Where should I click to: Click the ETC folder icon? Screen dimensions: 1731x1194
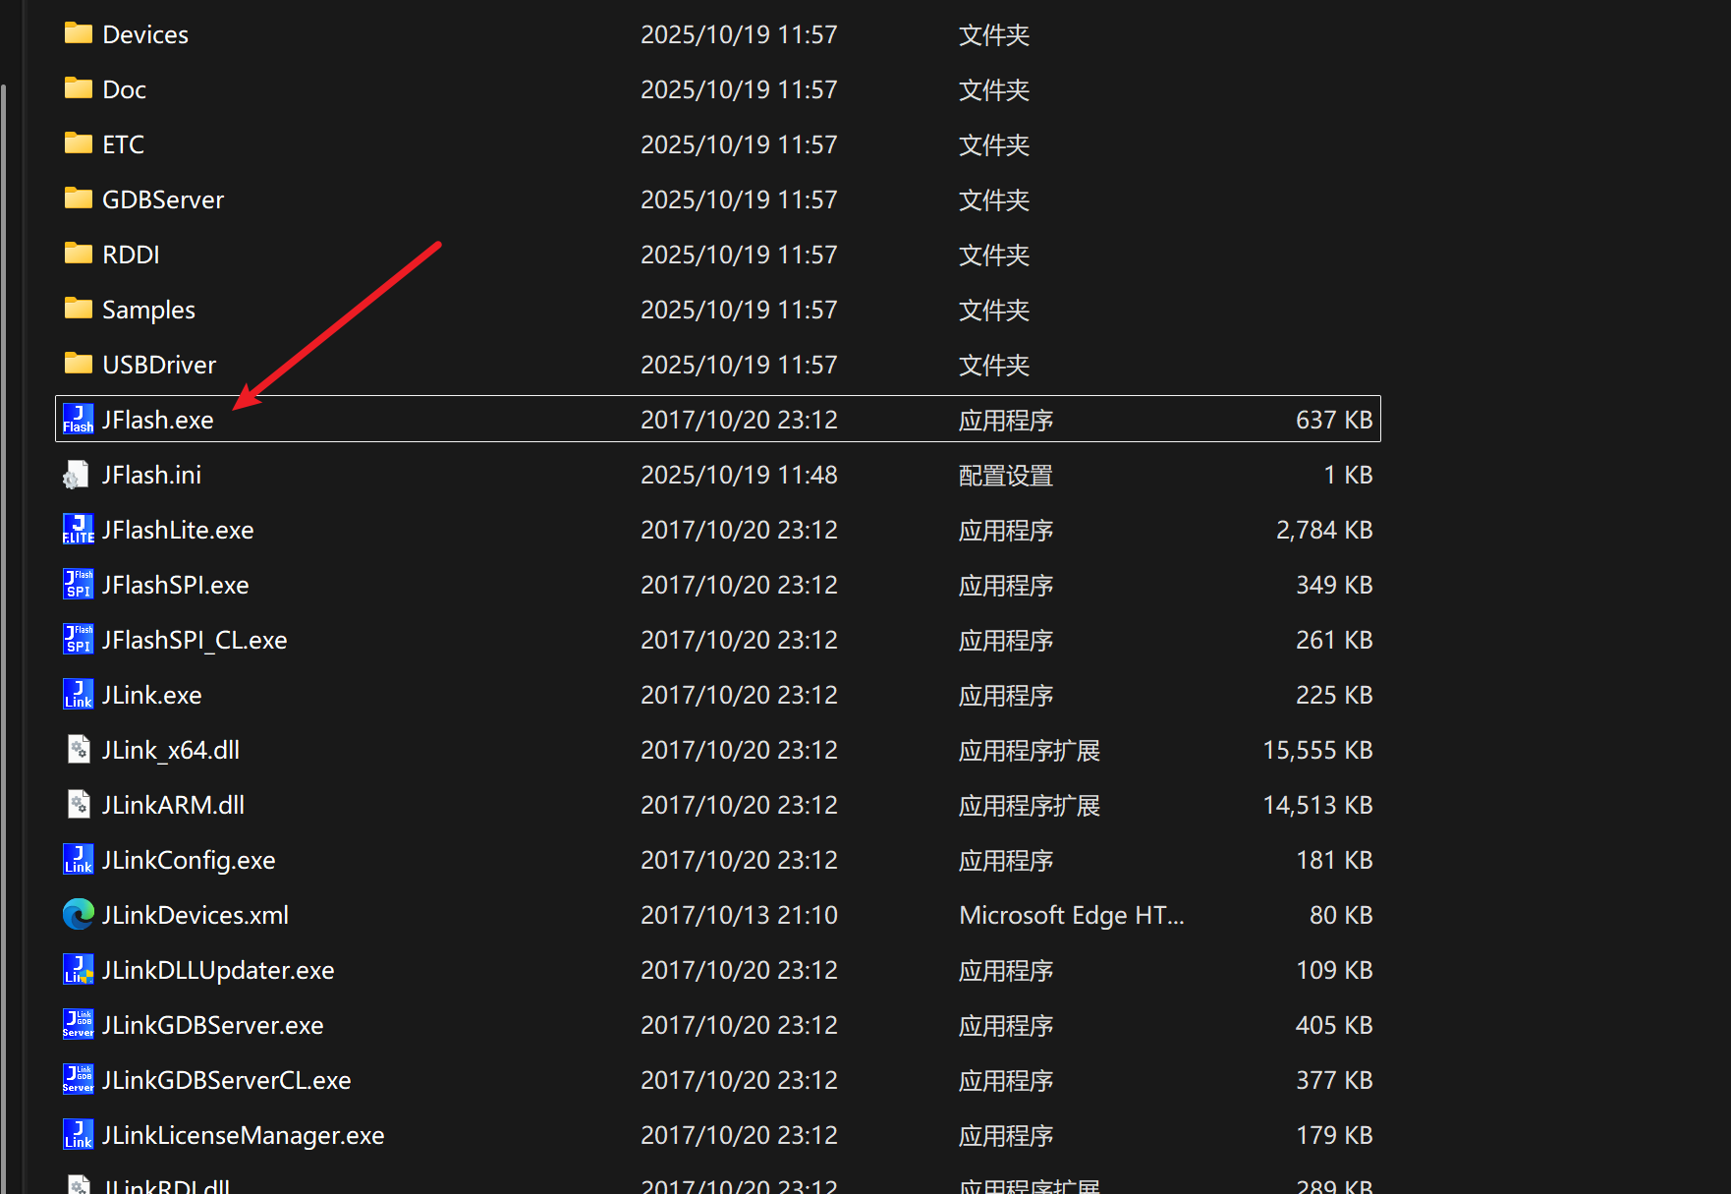[79, 143]
